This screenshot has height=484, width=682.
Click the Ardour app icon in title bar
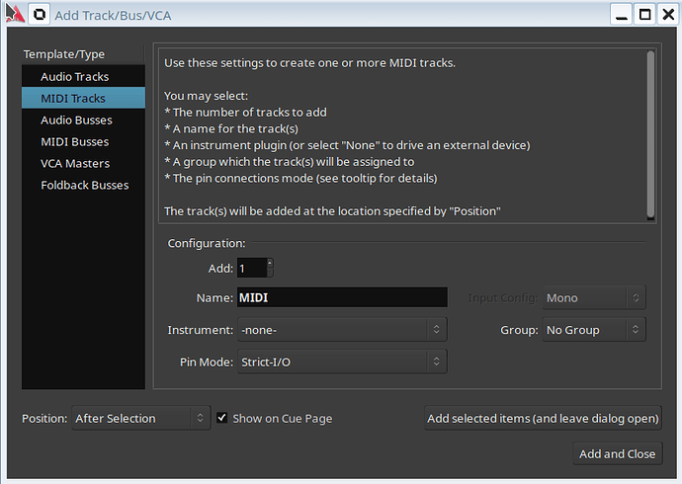pos(12,14)
